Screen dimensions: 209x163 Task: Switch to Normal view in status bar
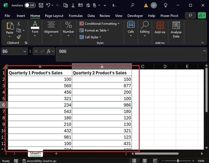(x=134, y=161)
